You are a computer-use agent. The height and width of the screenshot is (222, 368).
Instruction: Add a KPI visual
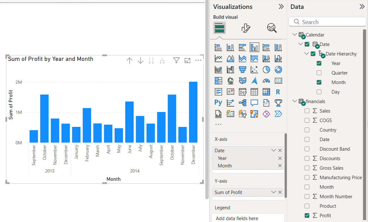(x=230, y=92)
